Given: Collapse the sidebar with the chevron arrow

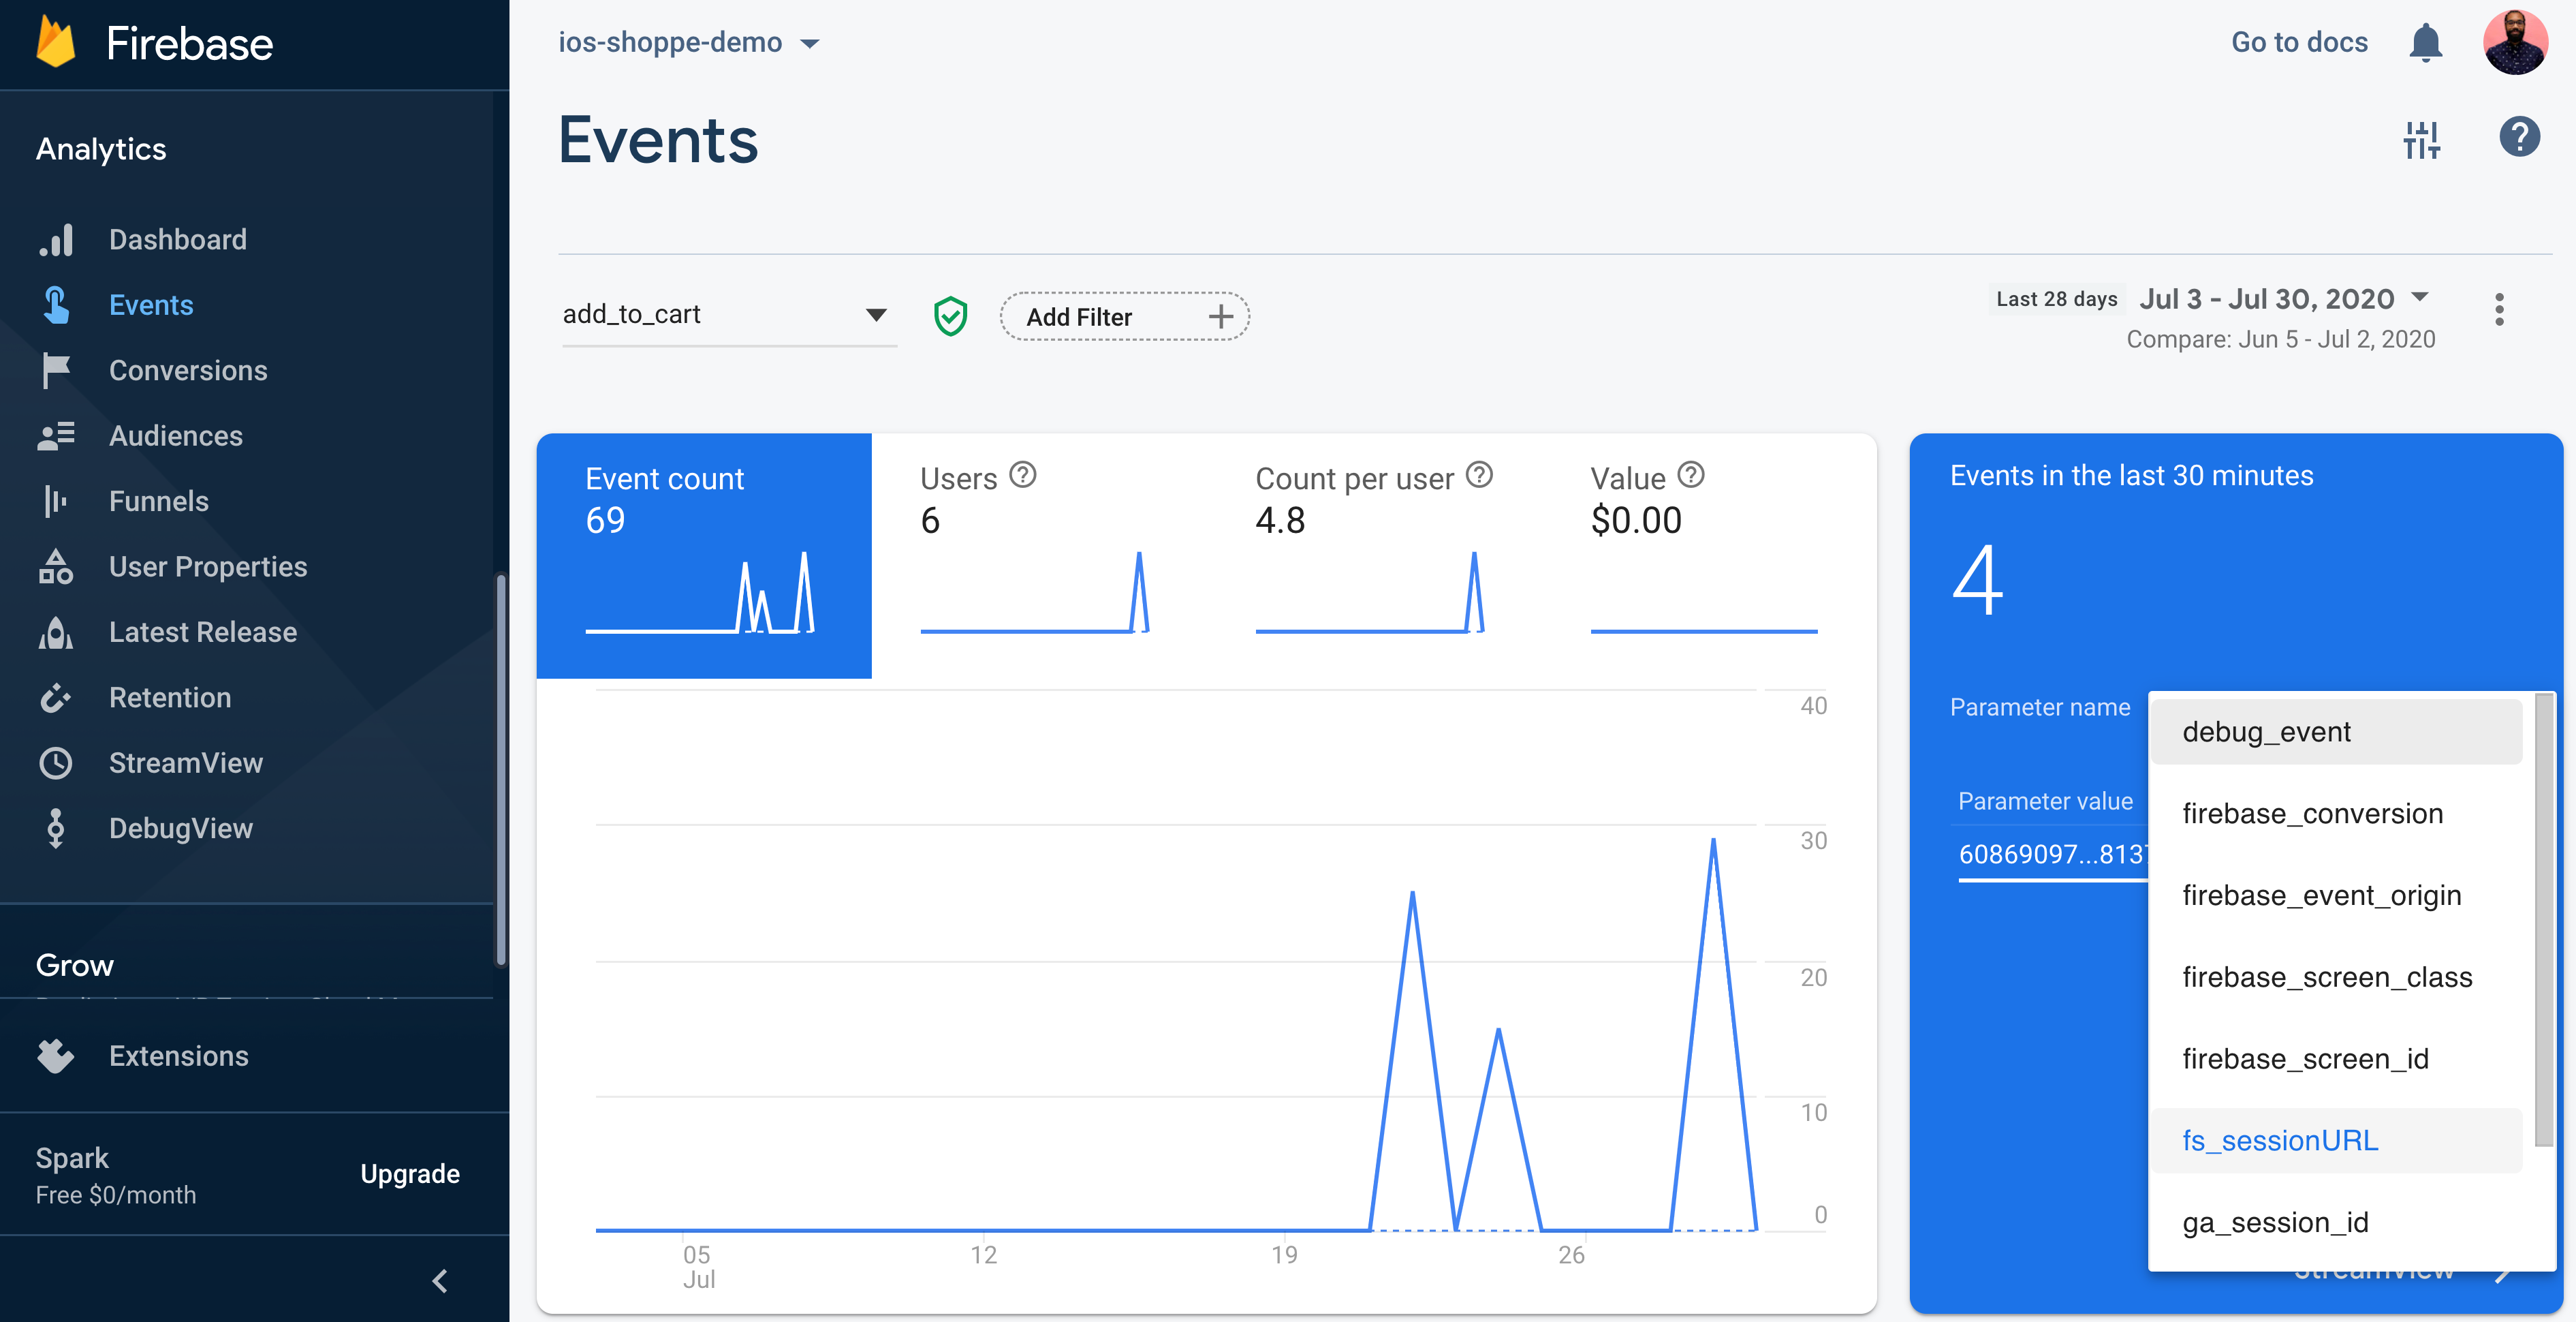Looking at the screenshot, I should (440, 1281).
